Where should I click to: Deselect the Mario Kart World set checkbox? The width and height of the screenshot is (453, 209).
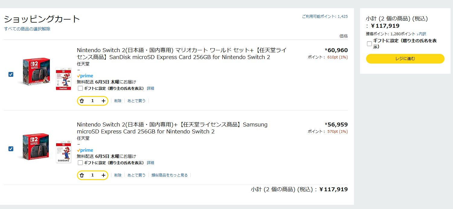click(11, 74)
